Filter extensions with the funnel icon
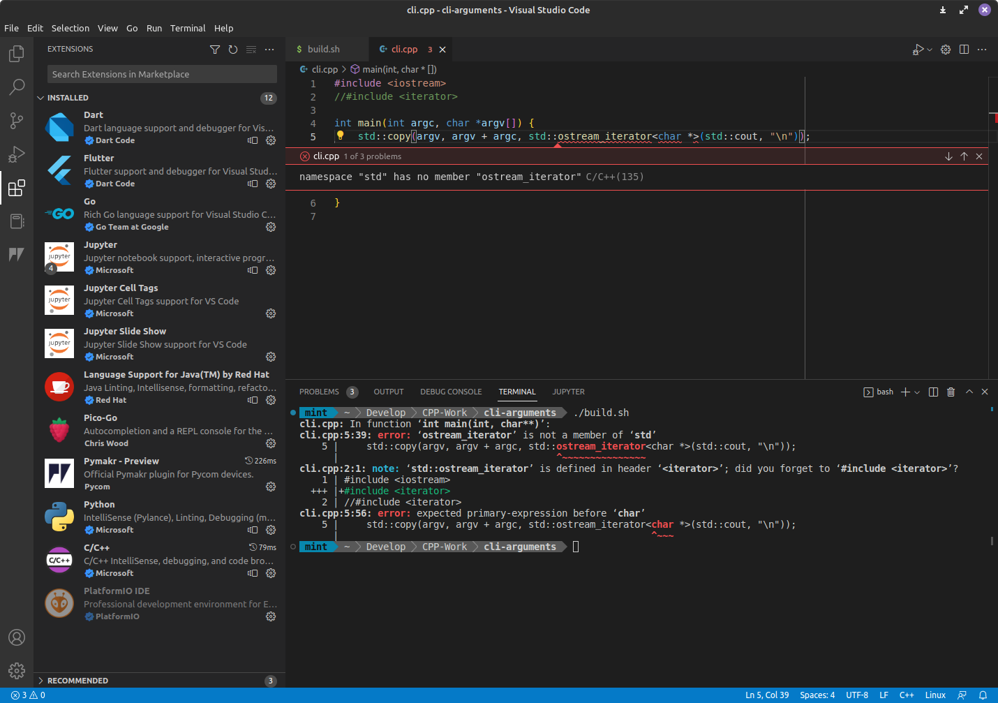The image size is (998, 703). click(215, 50)
